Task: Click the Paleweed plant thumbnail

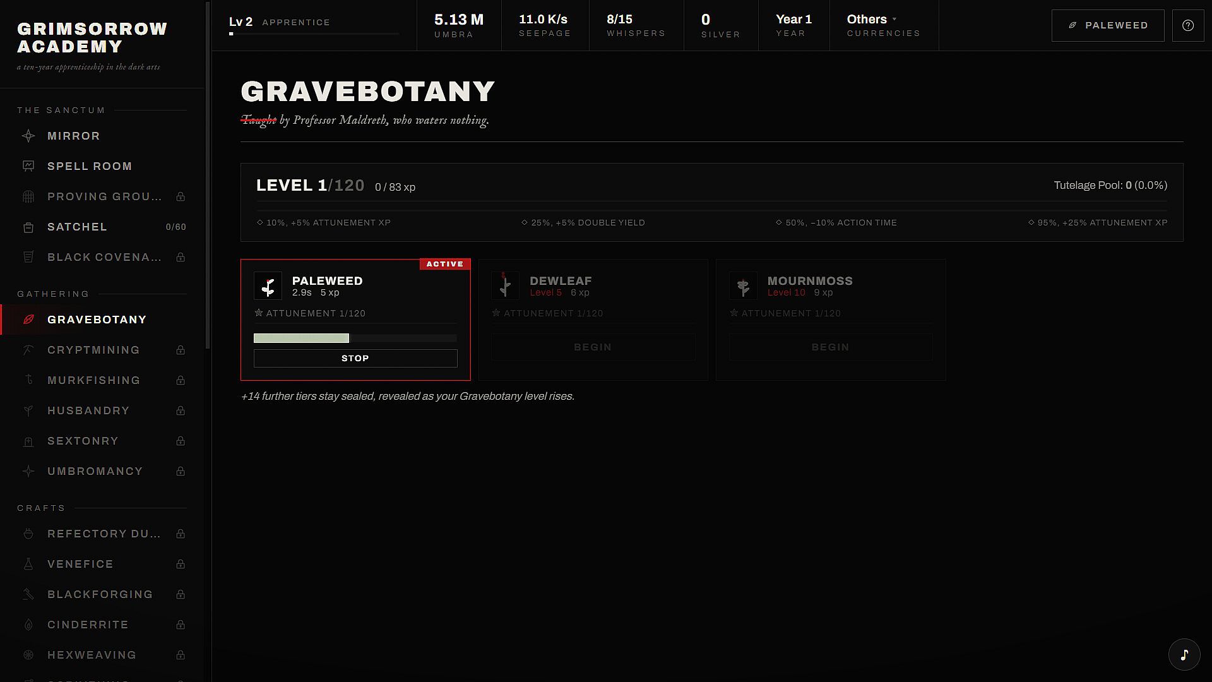Action: [x=268, y=285]
